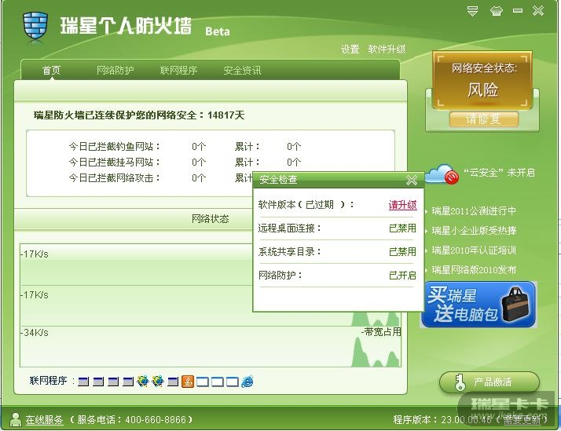Select the orange Java program icon
The height and width of the screenshot is (431, 561).
coord(188,382)
